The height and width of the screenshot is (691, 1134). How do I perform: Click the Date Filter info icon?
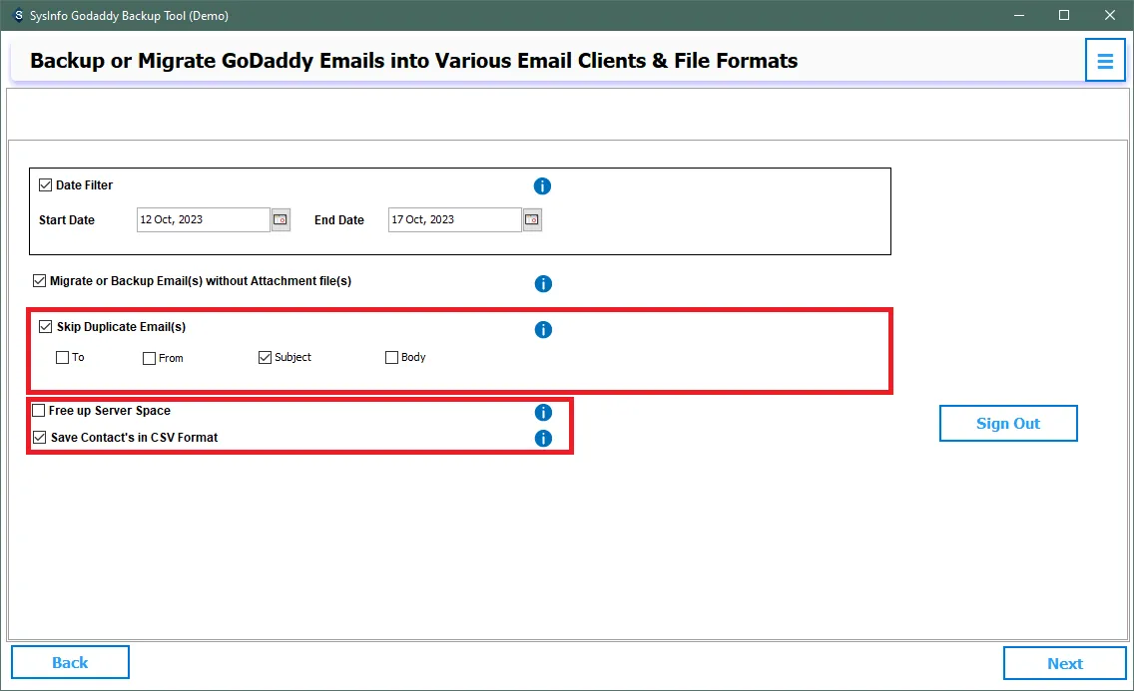click(542, 186)
